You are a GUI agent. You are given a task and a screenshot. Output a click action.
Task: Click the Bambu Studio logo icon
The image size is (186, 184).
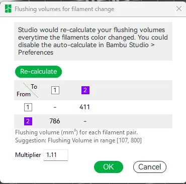(8, 9)
